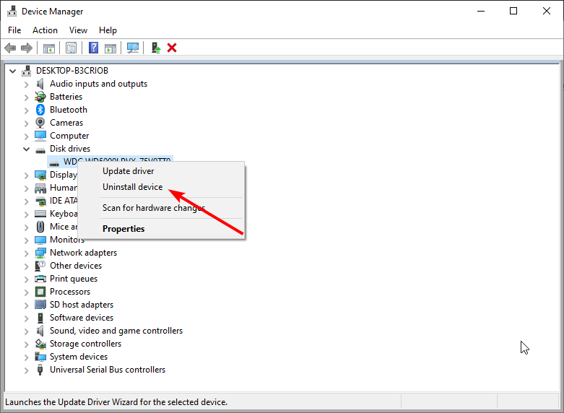Expand the Cameras node chevron
Image resolution: width=564 pixels, height=413 pixels.
[x=26, y=123]
